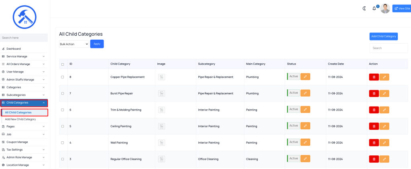Screen dimensions: 411x169
Task: Open notifications using the bell icon
Action: click(x=374, y=8)
